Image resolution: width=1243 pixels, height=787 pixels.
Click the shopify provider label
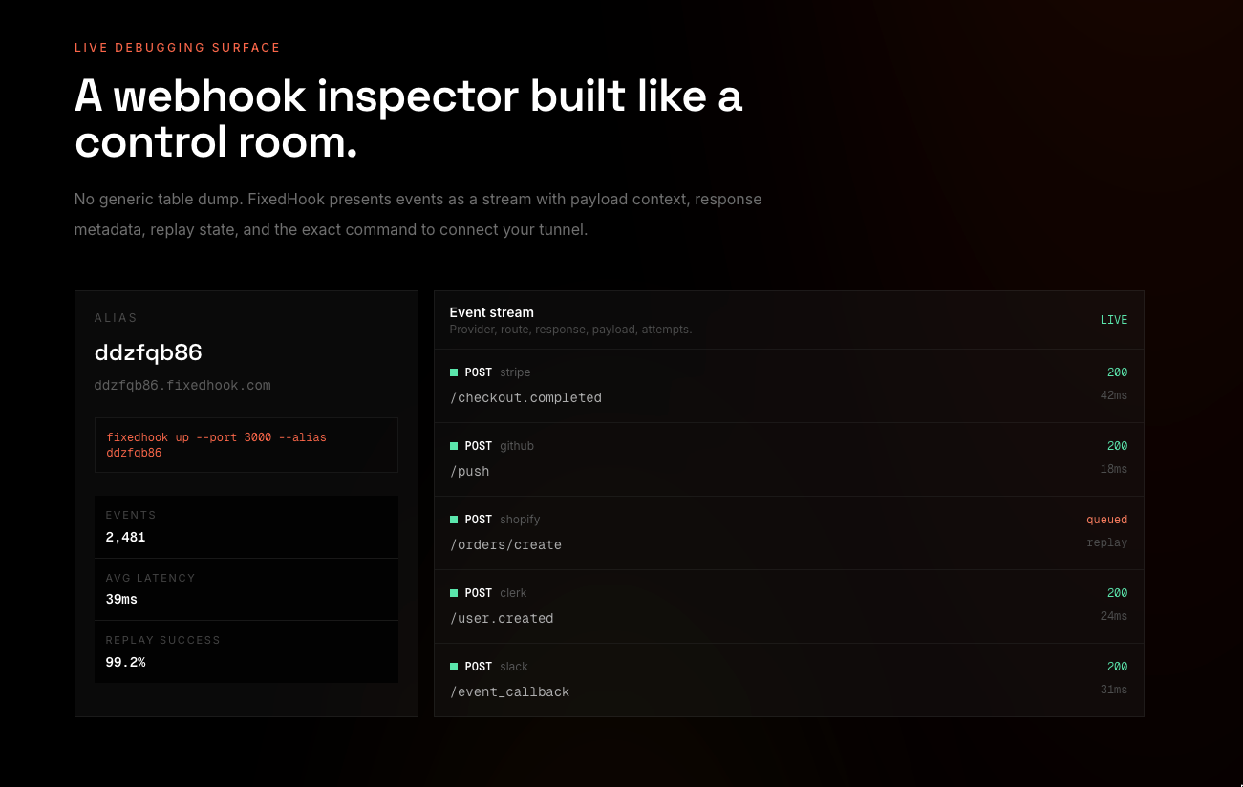click(x=520, y=520)
